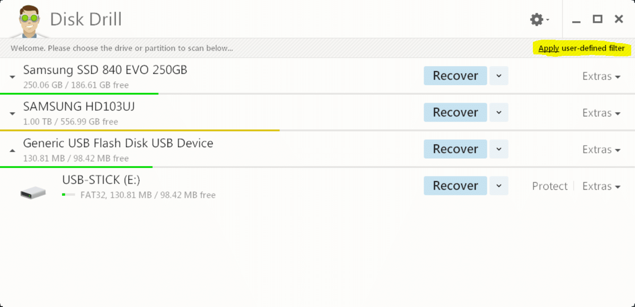Viewport: 635px width, 307px height.
Task: Maximize the Disk Drill window
Action: [x=598, y=19]
